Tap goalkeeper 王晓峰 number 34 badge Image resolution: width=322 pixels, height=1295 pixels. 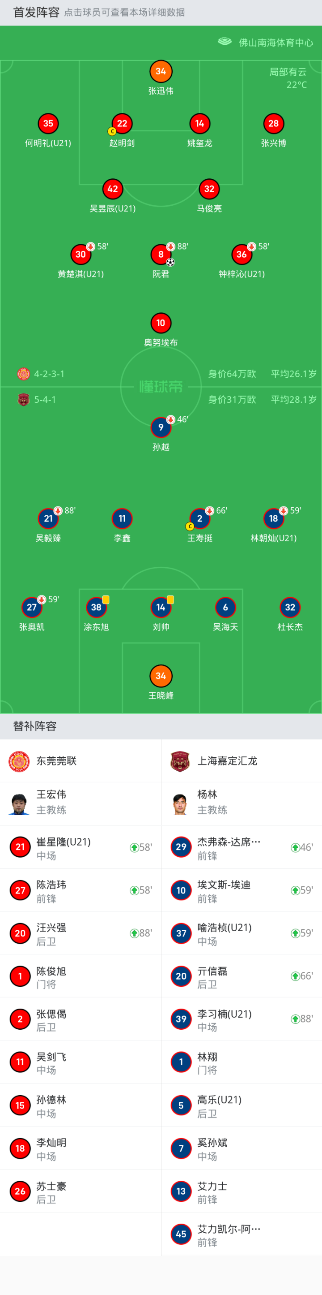point(161,676)
